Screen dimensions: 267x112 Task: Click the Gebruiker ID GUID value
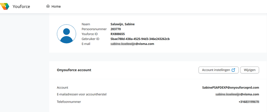[140, 39]
